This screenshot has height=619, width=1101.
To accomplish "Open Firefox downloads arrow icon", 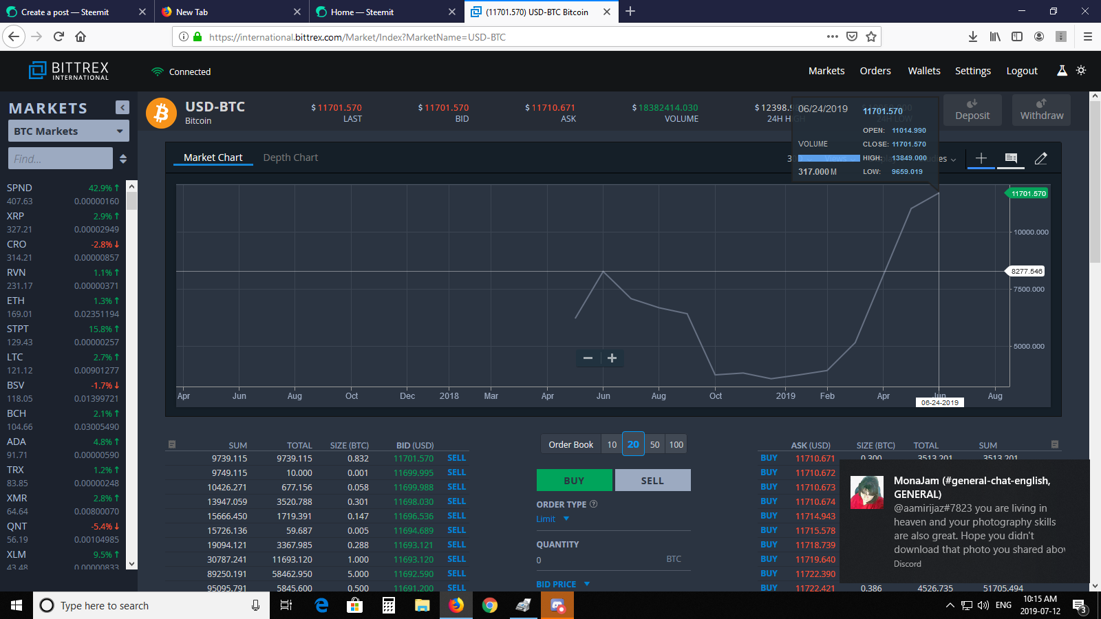I will [973, 36].
